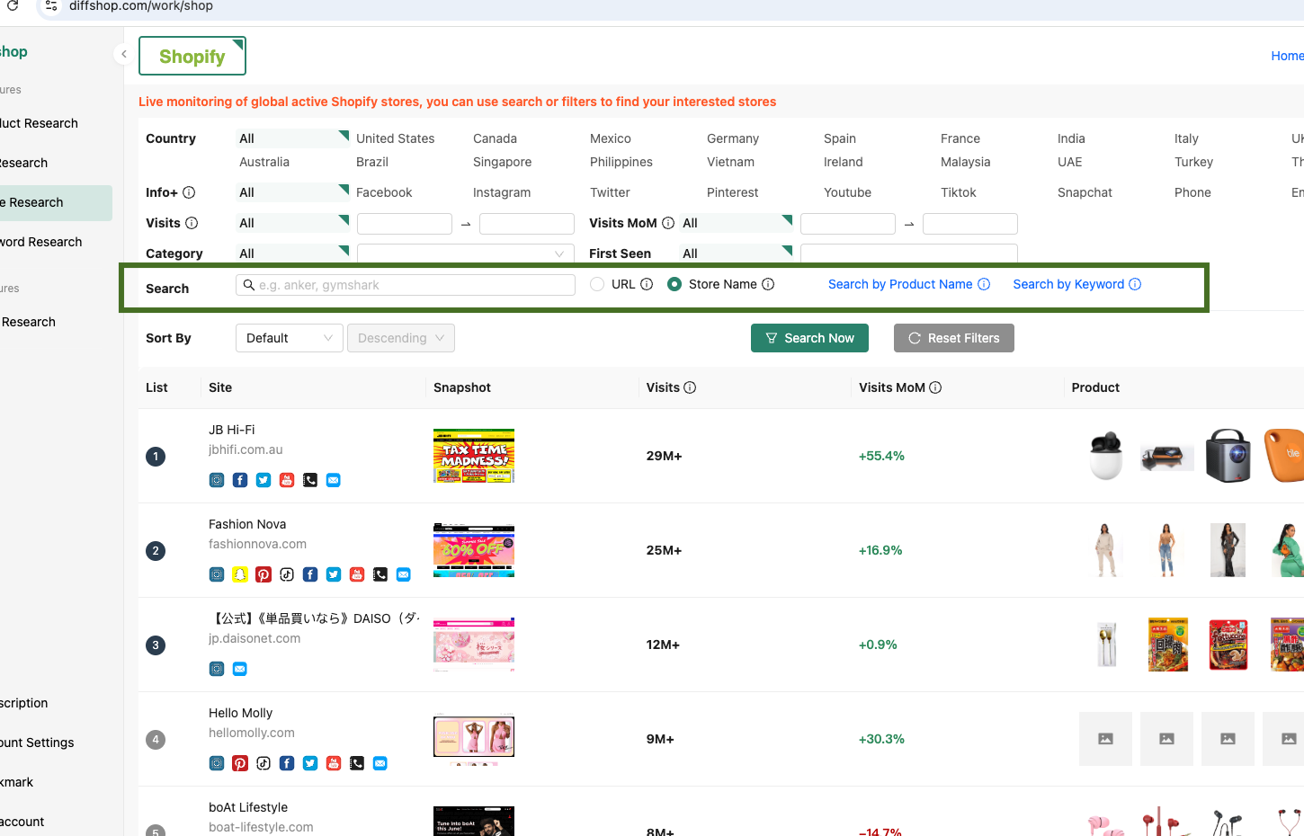Open the Product Research sidebar section

tap(41, 123)
